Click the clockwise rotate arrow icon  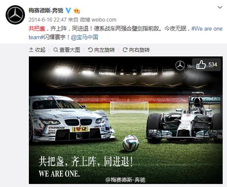[x=125, y=50]
